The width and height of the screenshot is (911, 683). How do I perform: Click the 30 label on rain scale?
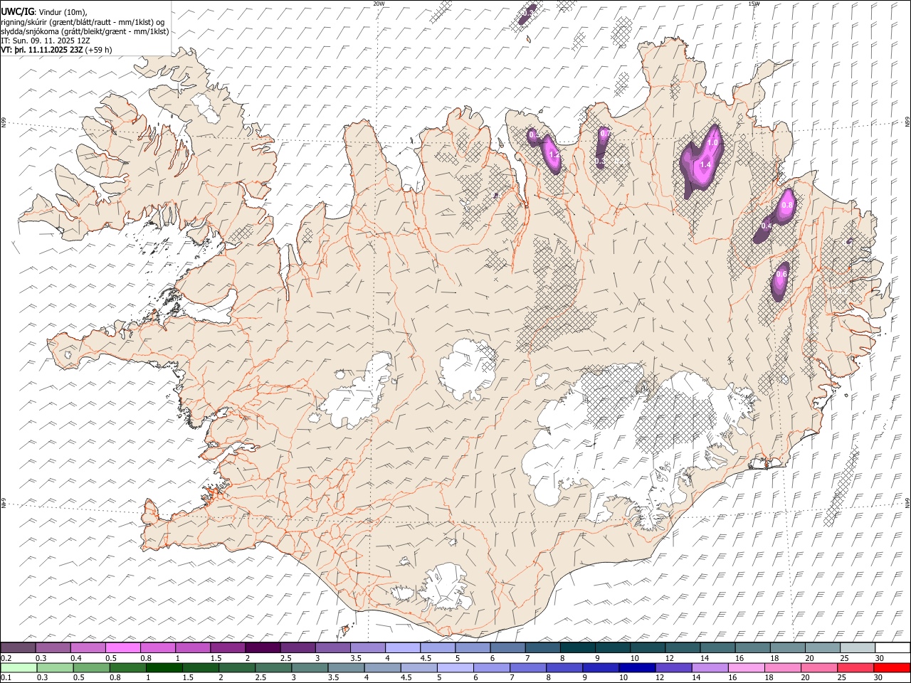(x=878, y=677)
